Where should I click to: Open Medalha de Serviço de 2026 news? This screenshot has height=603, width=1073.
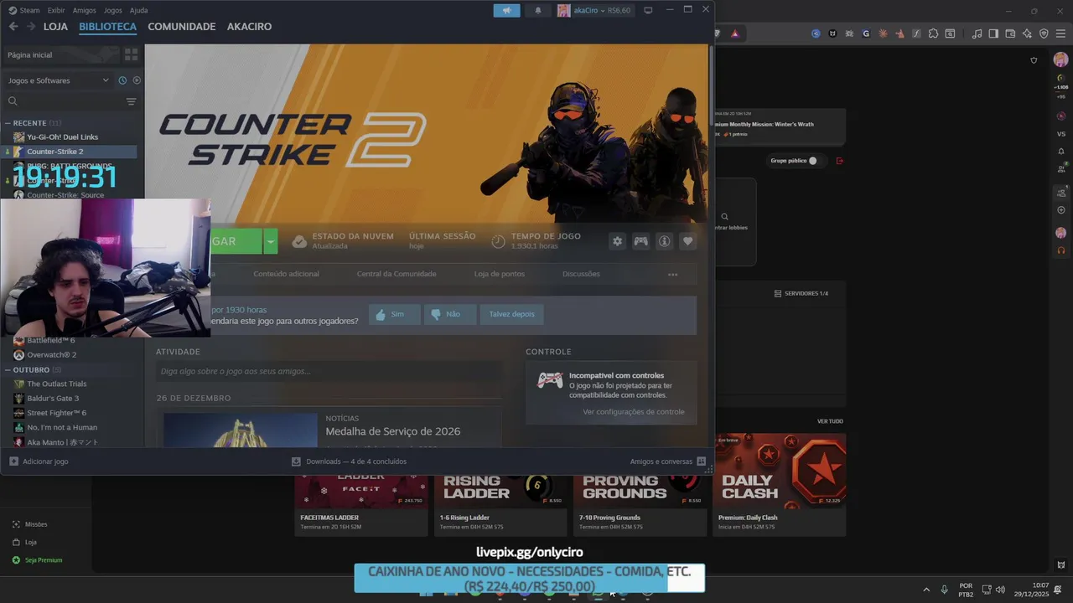point(393,431)
